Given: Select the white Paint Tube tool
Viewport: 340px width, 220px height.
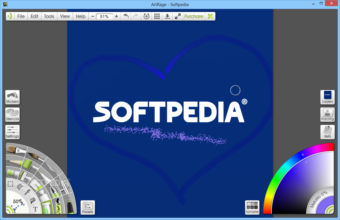Looking at the screenshot, I should coord(43,196).
